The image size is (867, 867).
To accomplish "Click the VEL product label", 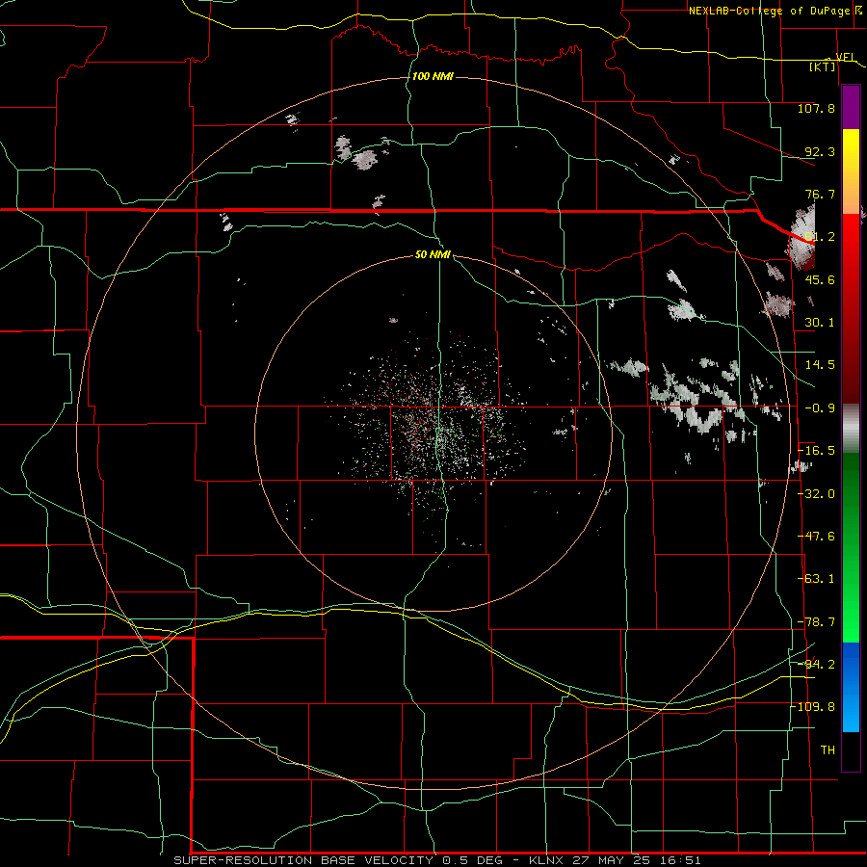I will 845,57.
